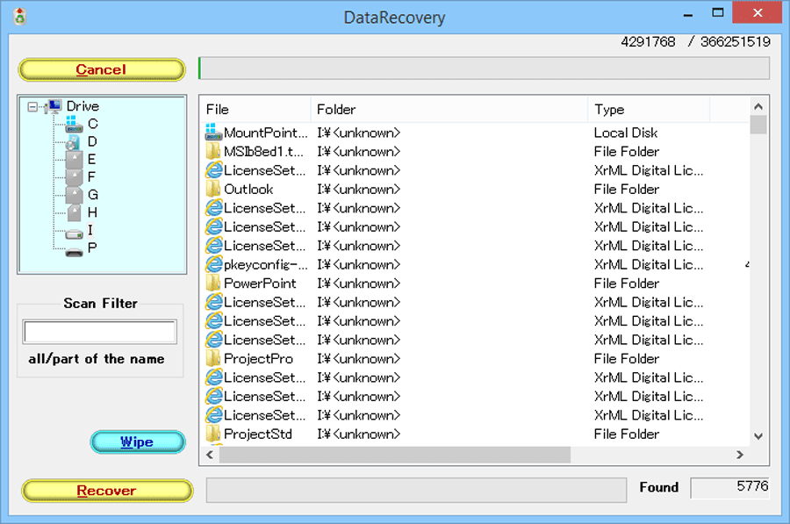Click the horizontal scrollbar right arrow
The height and width of the screenshot is (524, 790).
(x=740, y=455)
